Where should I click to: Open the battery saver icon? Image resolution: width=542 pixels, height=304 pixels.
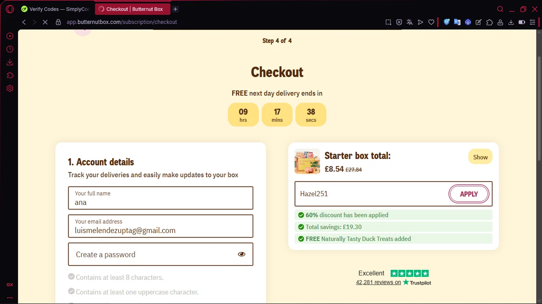(522, 22)
